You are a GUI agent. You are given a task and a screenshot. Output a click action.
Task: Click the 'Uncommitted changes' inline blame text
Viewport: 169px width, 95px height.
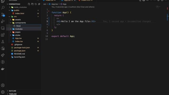(139, 21)
